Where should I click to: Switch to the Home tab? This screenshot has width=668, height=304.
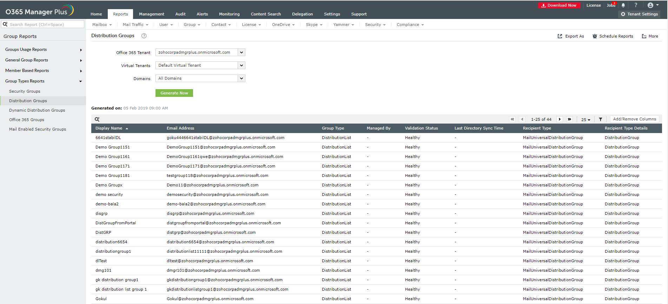coord(96,14)
